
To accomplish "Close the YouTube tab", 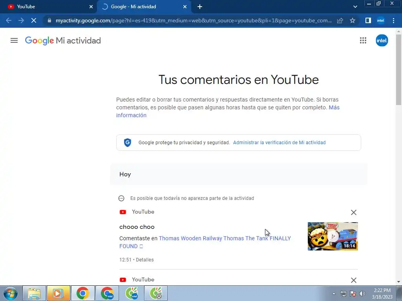I will click(x=91, y=7).
